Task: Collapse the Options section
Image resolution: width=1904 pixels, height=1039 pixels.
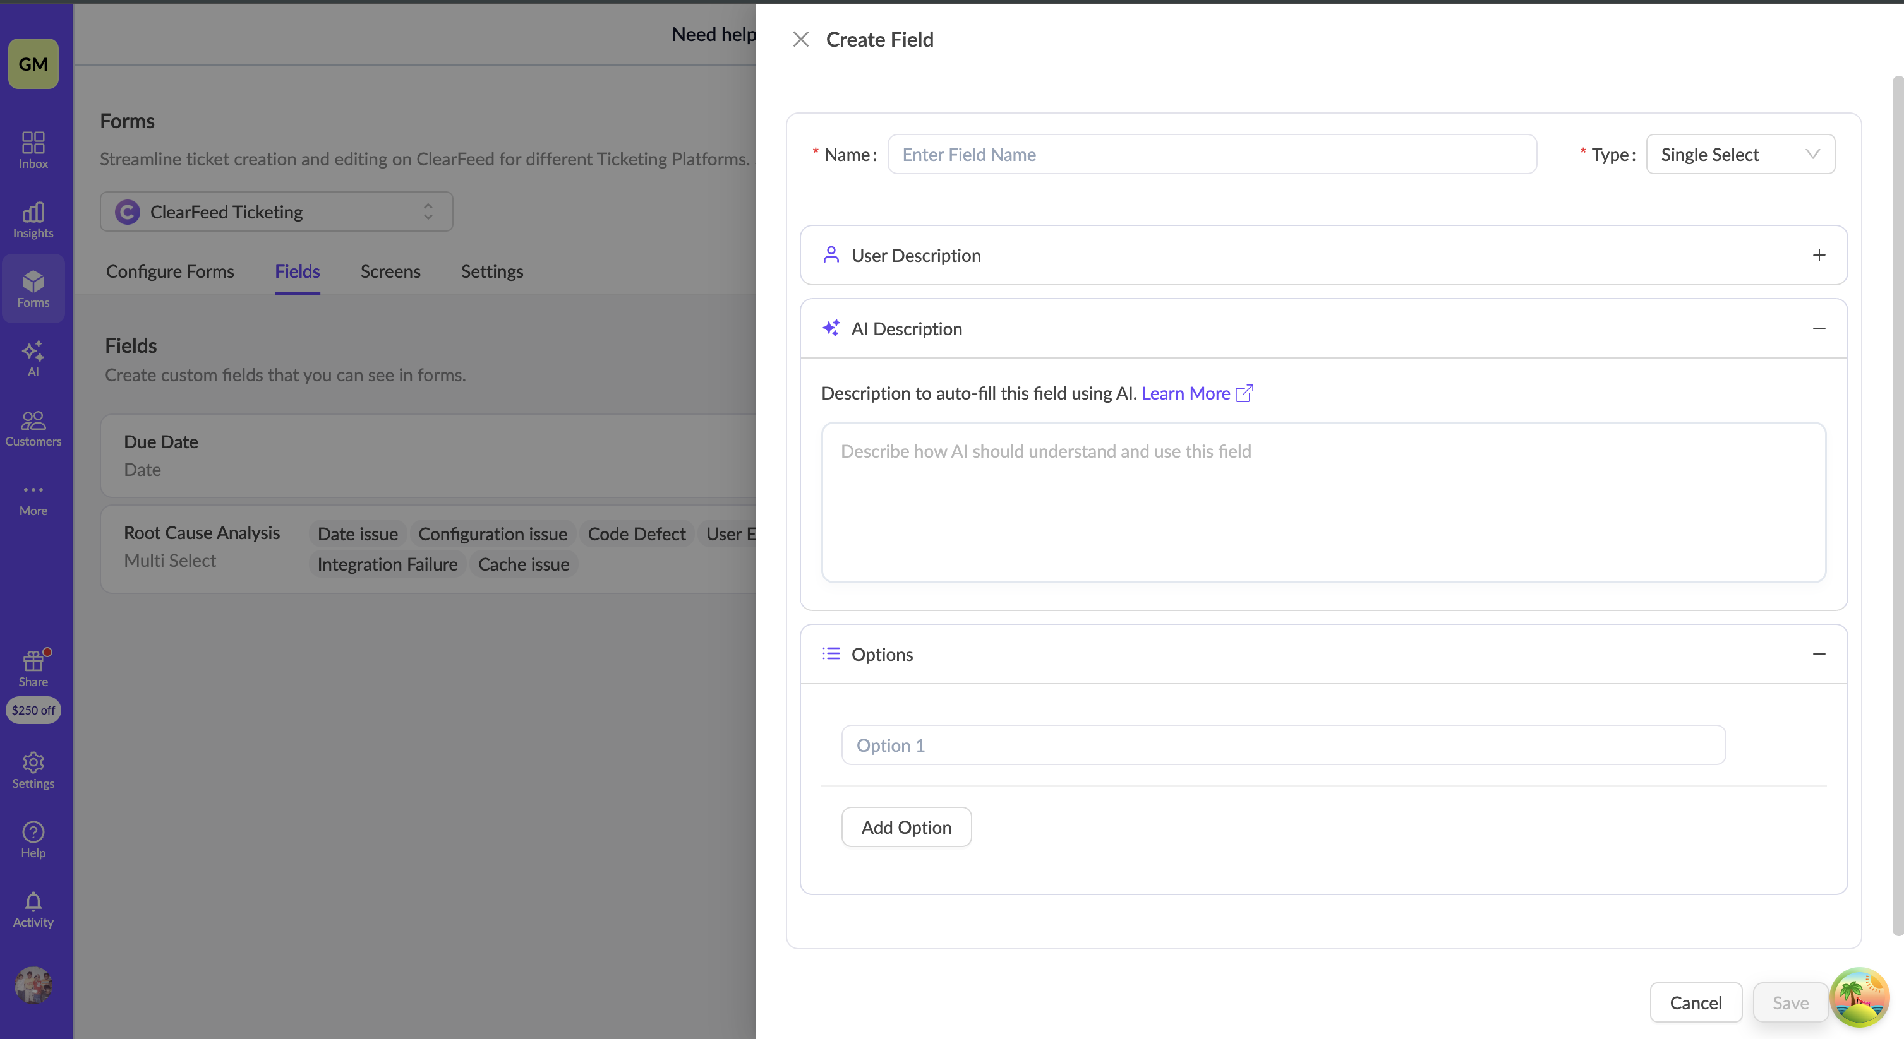Action: (x=1818, y=653)
